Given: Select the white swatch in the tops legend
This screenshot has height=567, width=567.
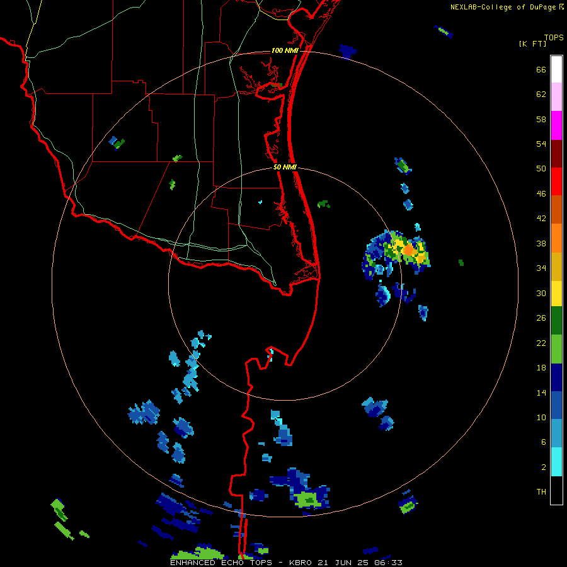Looking at the screenshot, I should 556,69.
